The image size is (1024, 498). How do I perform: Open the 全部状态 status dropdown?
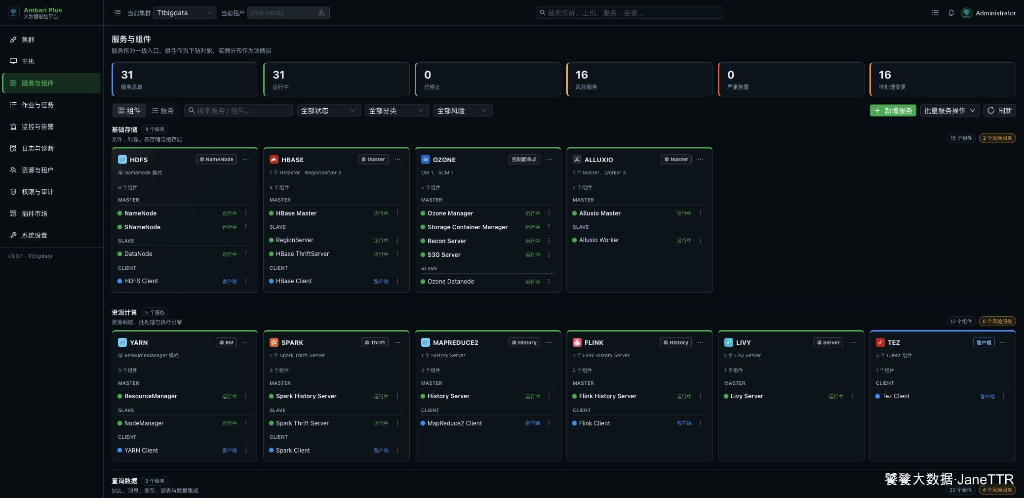(x=329, y=111)
